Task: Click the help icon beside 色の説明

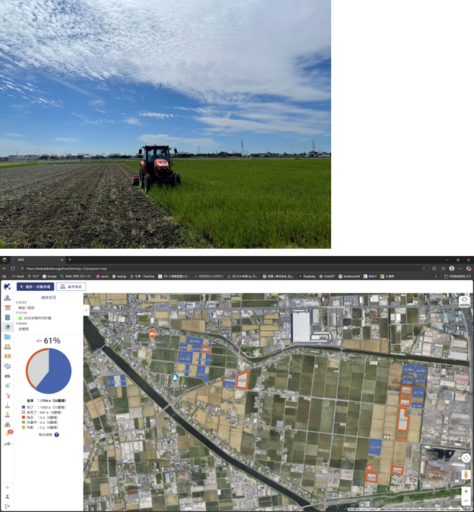Action: coord(57,434)
